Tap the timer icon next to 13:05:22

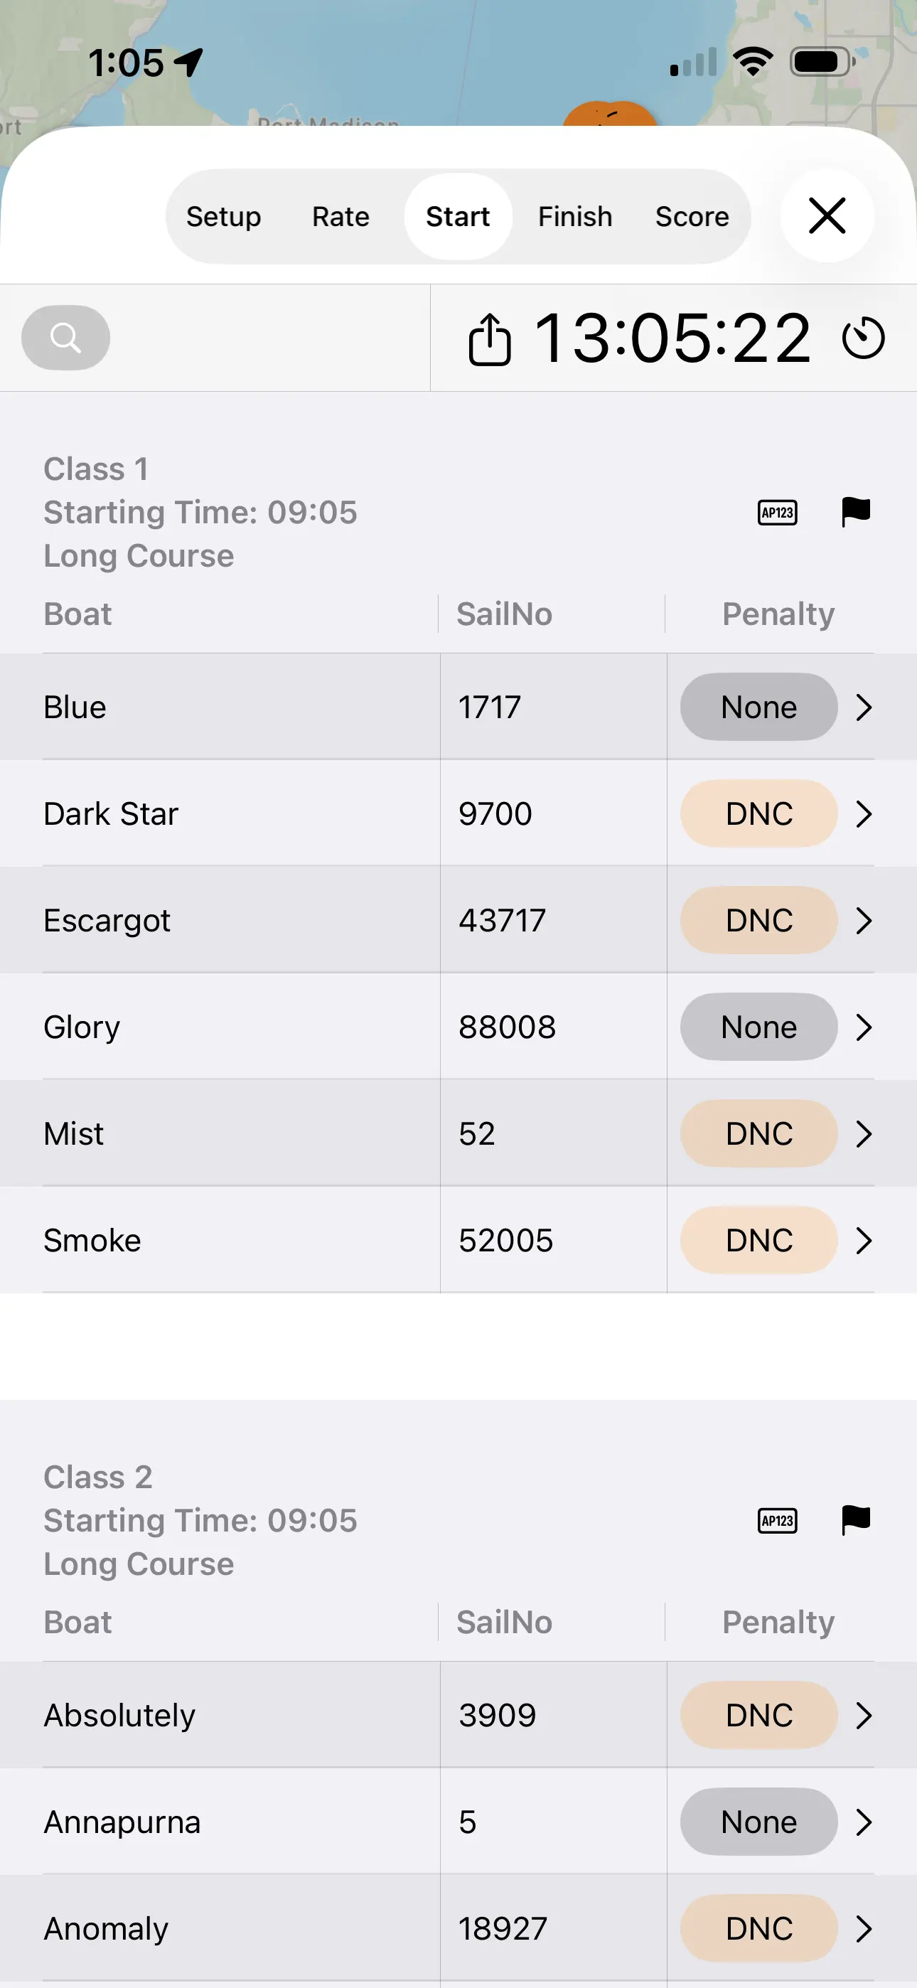point(863,338)
